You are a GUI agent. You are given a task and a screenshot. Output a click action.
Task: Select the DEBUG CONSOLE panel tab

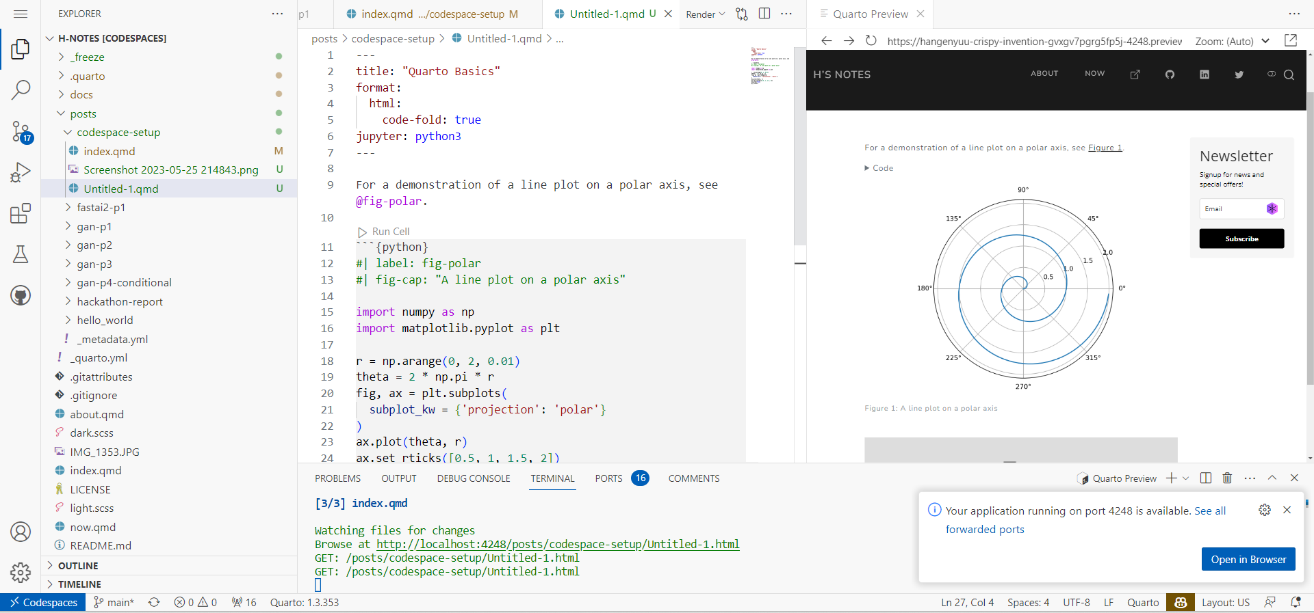click(474, 478)
